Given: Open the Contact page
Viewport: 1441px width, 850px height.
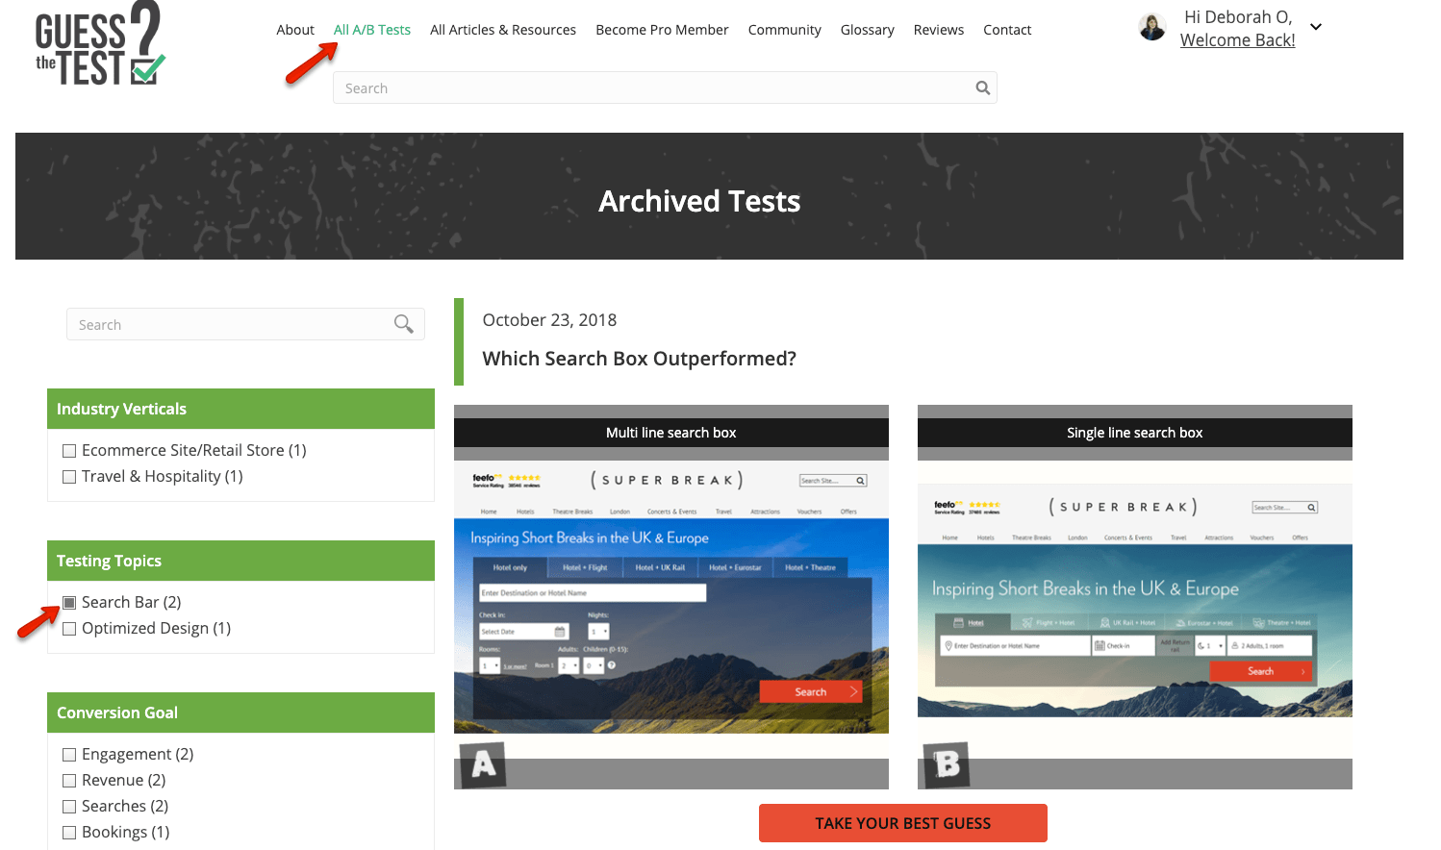Looking at the screenshot, I should [1007, 30].
